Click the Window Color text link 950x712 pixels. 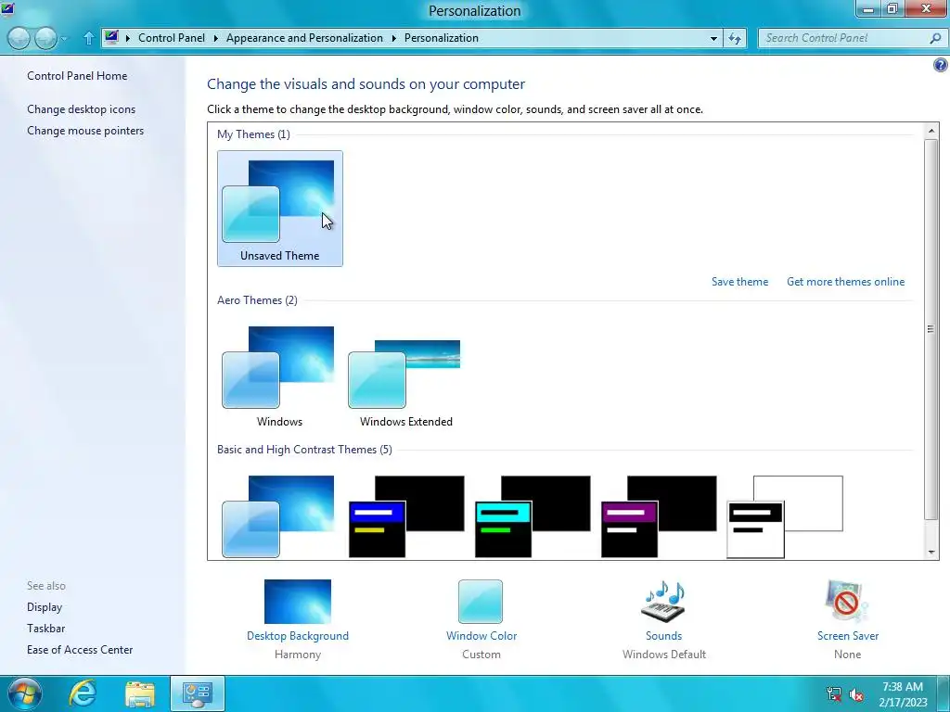click(481, 636)
